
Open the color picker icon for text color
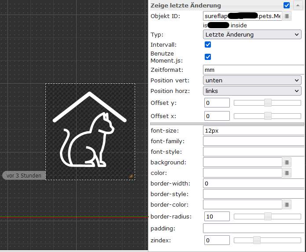[x=287, y=173]
